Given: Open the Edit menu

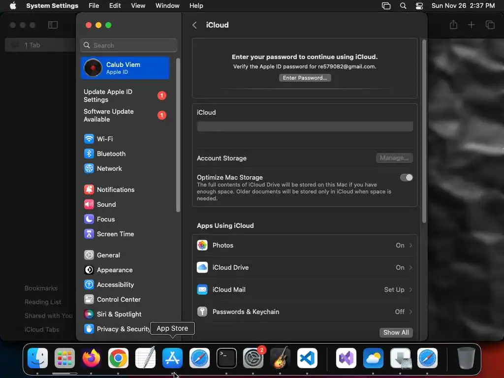Looking at the screenshot, I should pos(115,6).
